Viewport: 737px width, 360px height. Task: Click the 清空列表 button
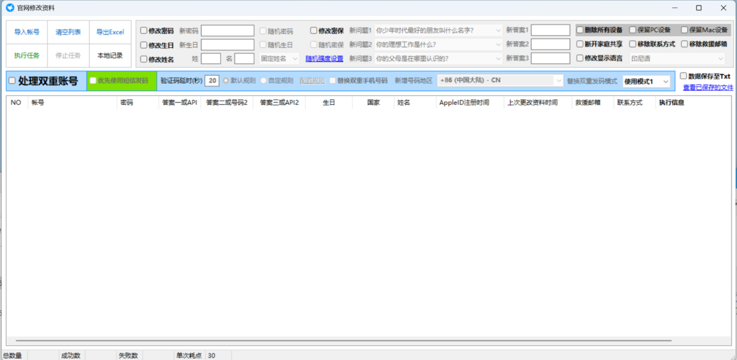(x=68, y=32)
